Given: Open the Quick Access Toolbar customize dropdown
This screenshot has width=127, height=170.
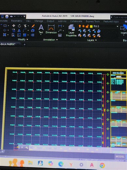Looking at the screenshot, I should click(x=24, y=16).
